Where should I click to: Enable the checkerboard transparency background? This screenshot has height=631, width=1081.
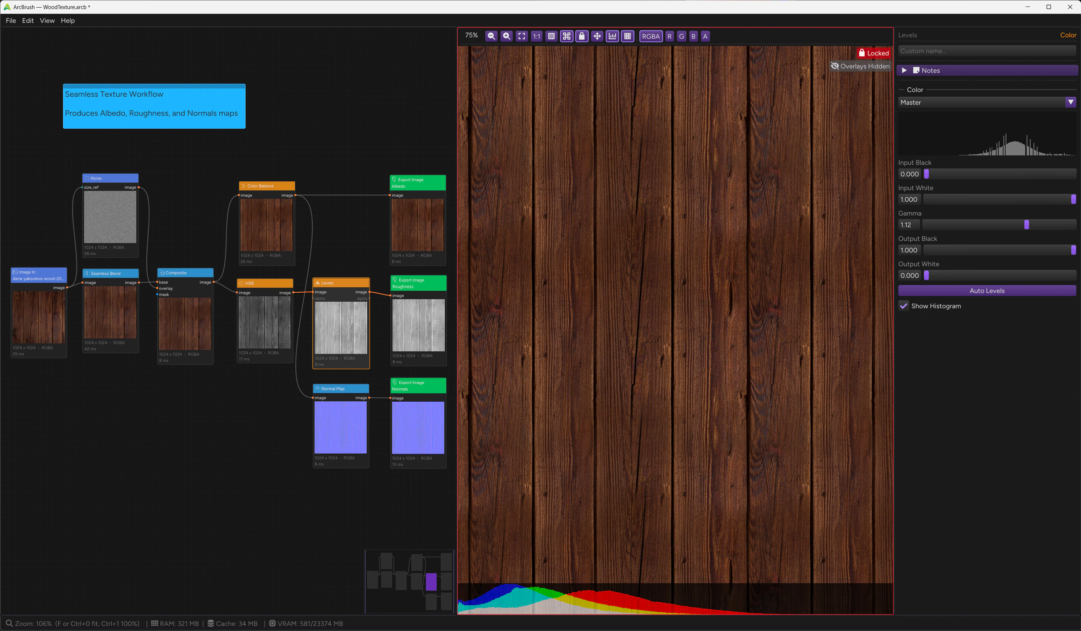551,36
